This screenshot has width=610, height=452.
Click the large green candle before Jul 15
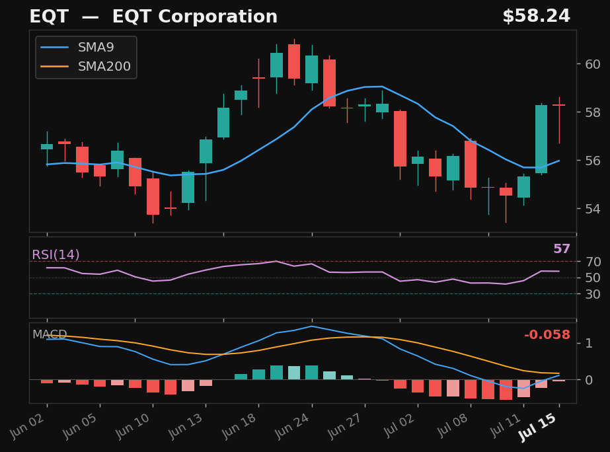[x=541, y=139]
